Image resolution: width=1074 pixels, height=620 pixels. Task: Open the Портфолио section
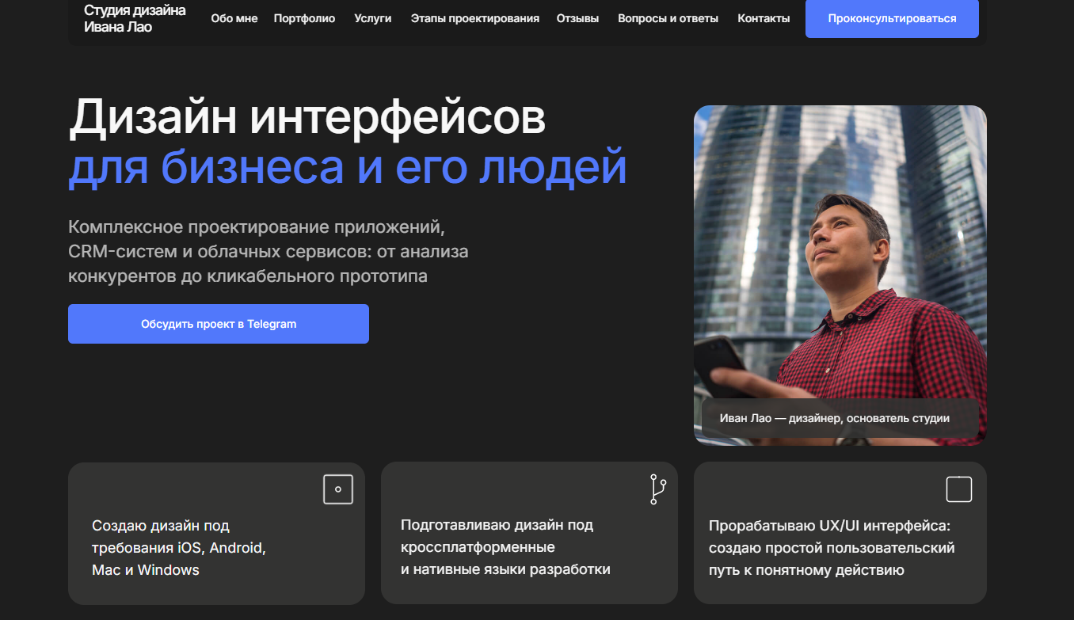[x=304, y=17]
